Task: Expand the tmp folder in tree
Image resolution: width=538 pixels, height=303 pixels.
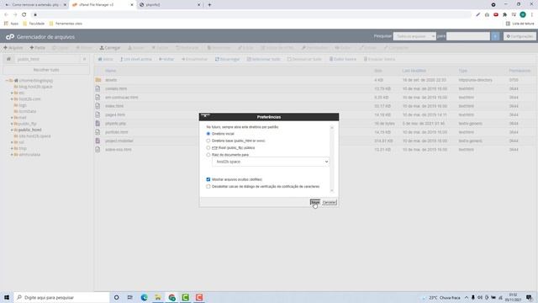Action: [12, 148]
